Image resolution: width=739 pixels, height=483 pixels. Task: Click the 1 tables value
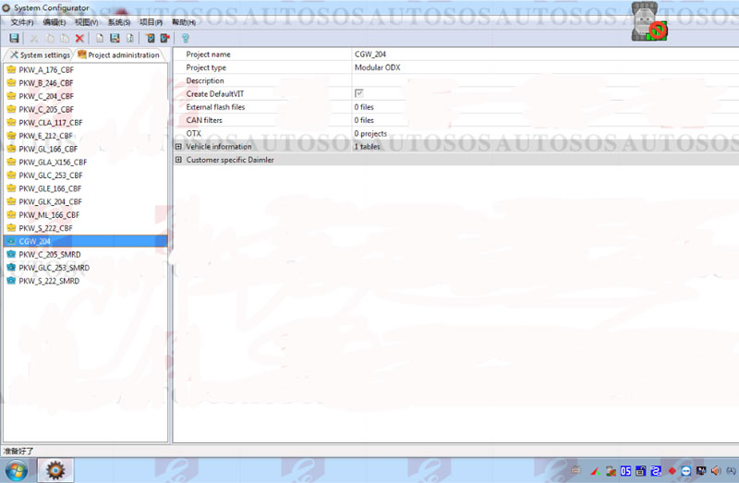(367, 147)
